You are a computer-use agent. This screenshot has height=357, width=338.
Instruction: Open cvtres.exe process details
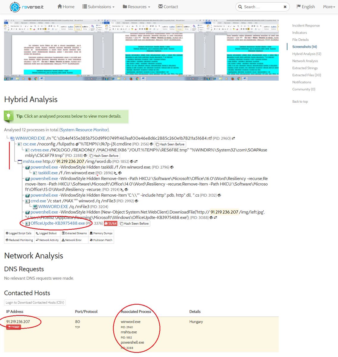[40, 150]
